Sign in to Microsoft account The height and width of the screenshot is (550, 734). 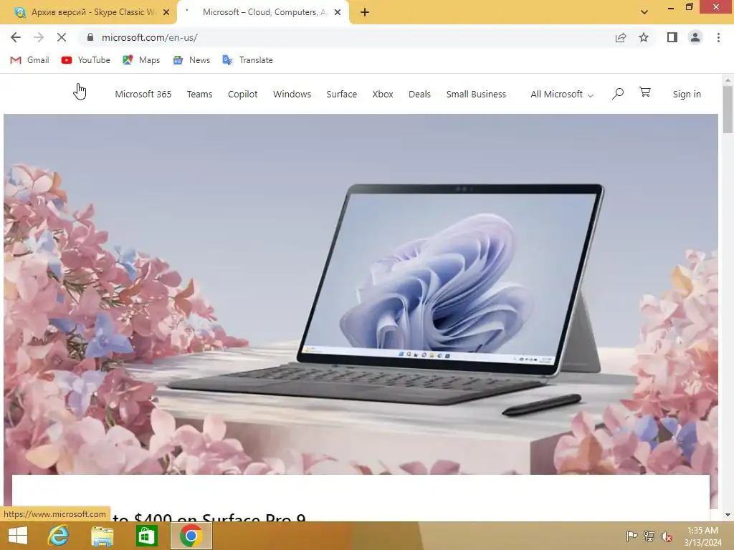(x=687, y=94)
